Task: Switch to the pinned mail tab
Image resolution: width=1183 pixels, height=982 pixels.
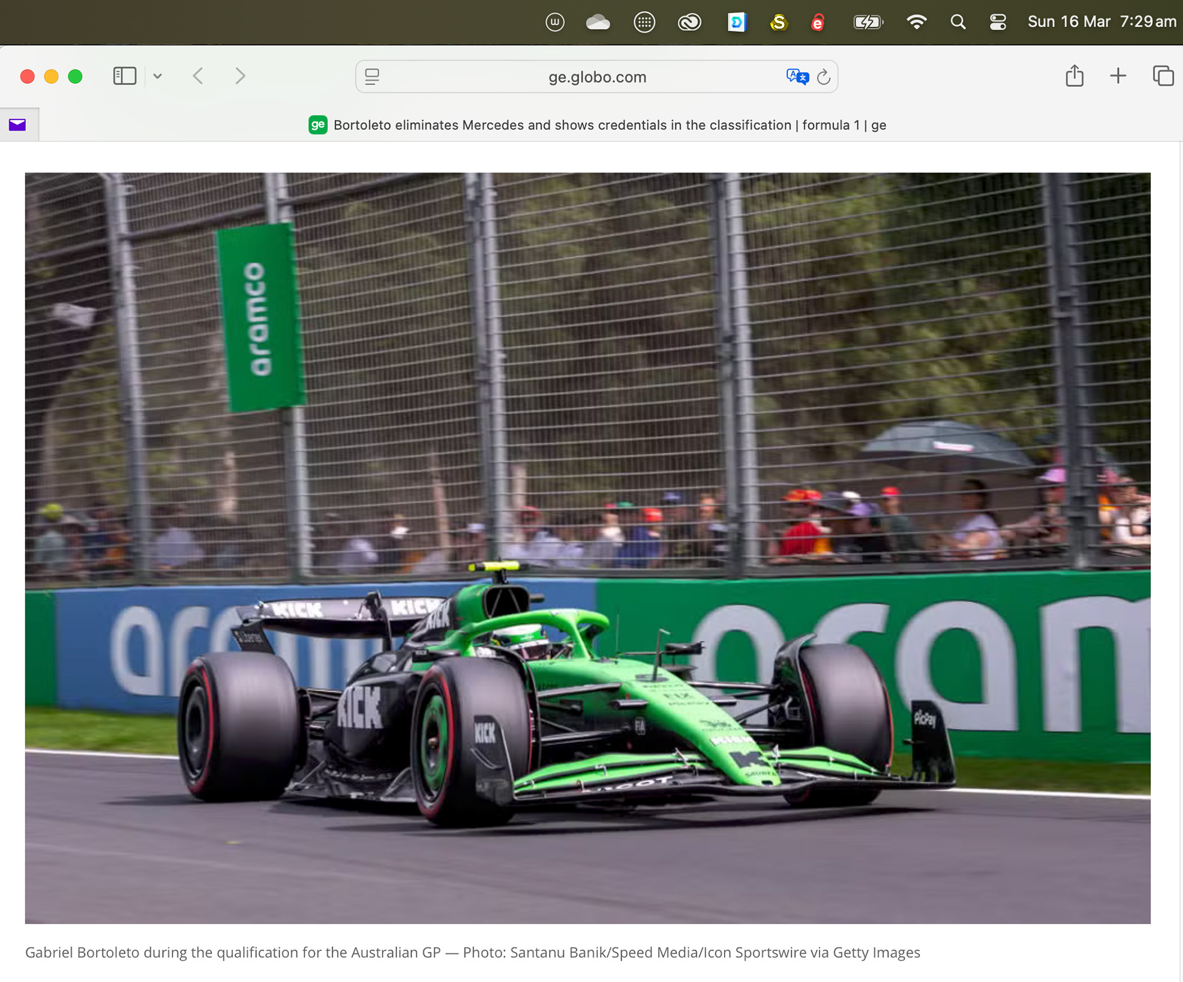Action: click(x=18, y=125)
